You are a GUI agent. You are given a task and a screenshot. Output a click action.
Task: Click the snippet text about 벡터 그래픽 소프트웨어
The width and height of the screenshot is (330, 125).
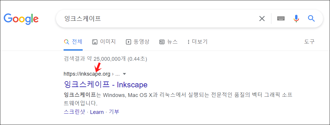(178, 99)
